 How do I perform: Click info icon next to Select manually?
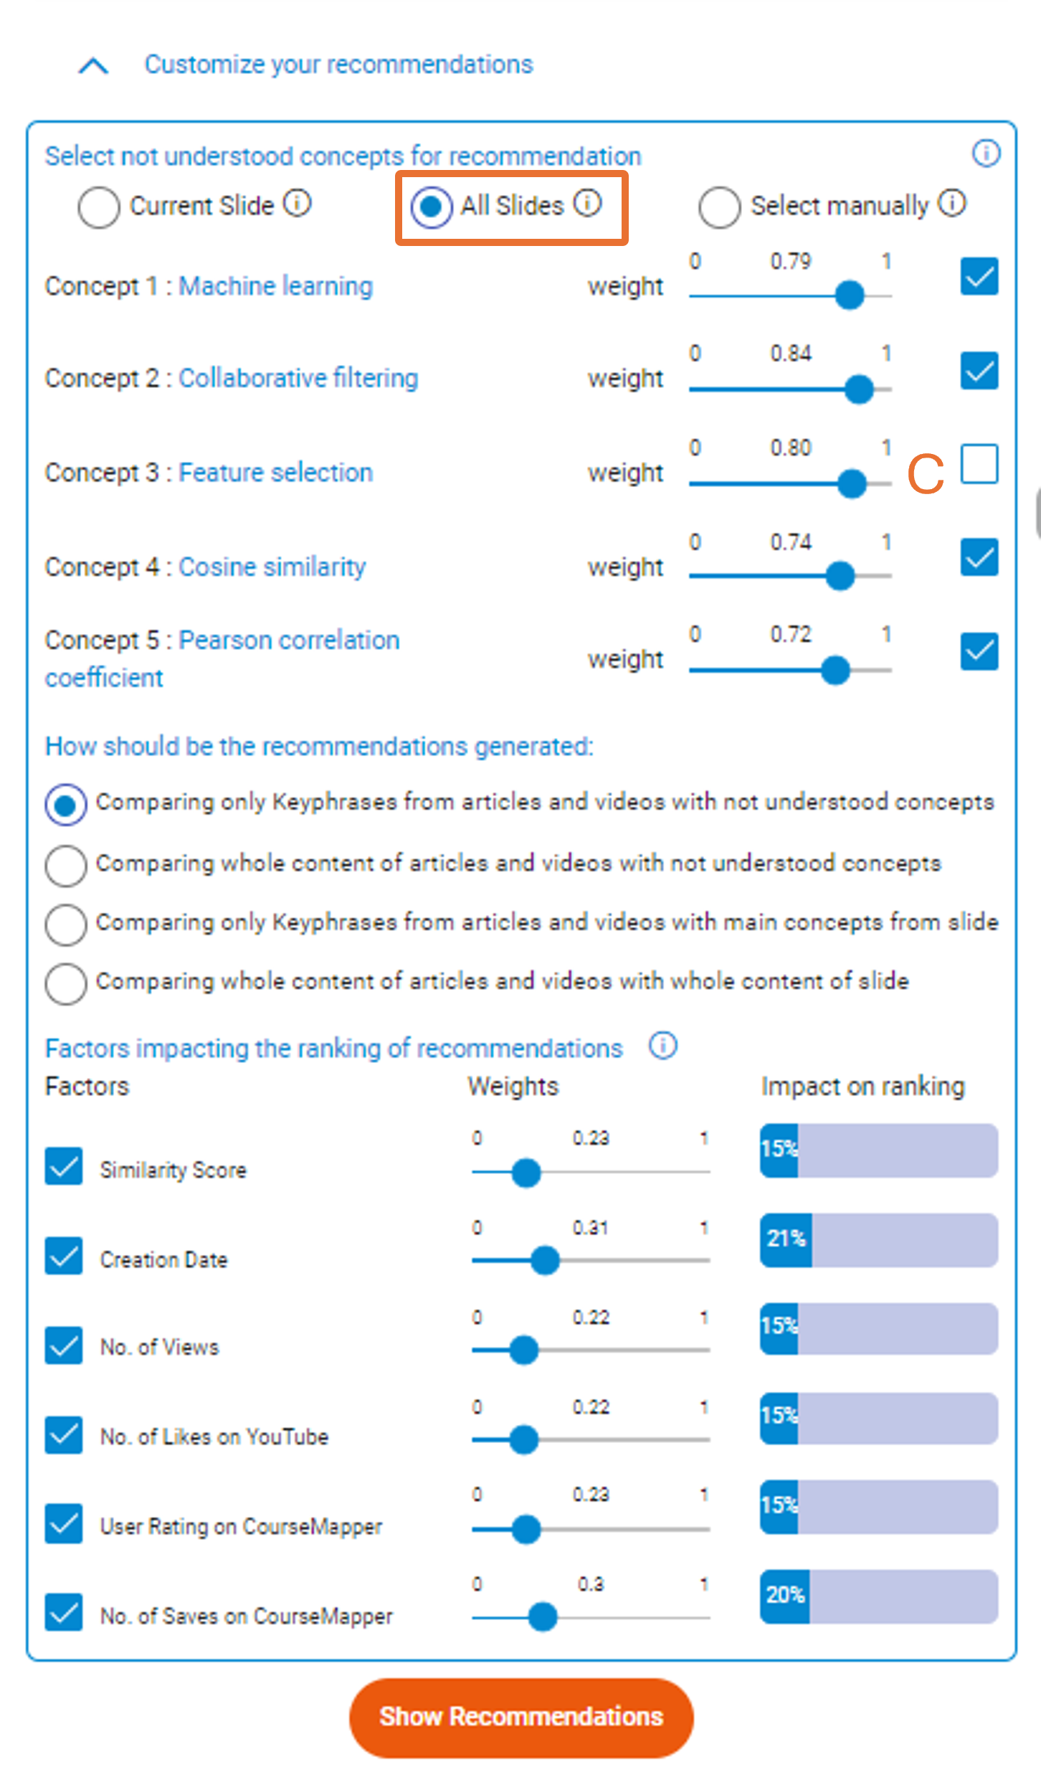[952, 203]
